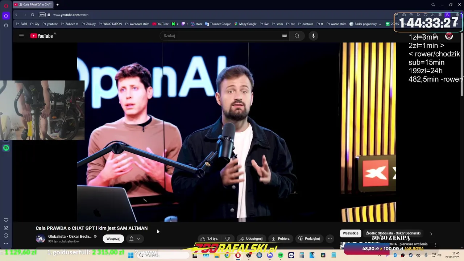Viewport: 464px width, 261px height.
Task: Click the Pobierz download button
Action: [280, 239]
